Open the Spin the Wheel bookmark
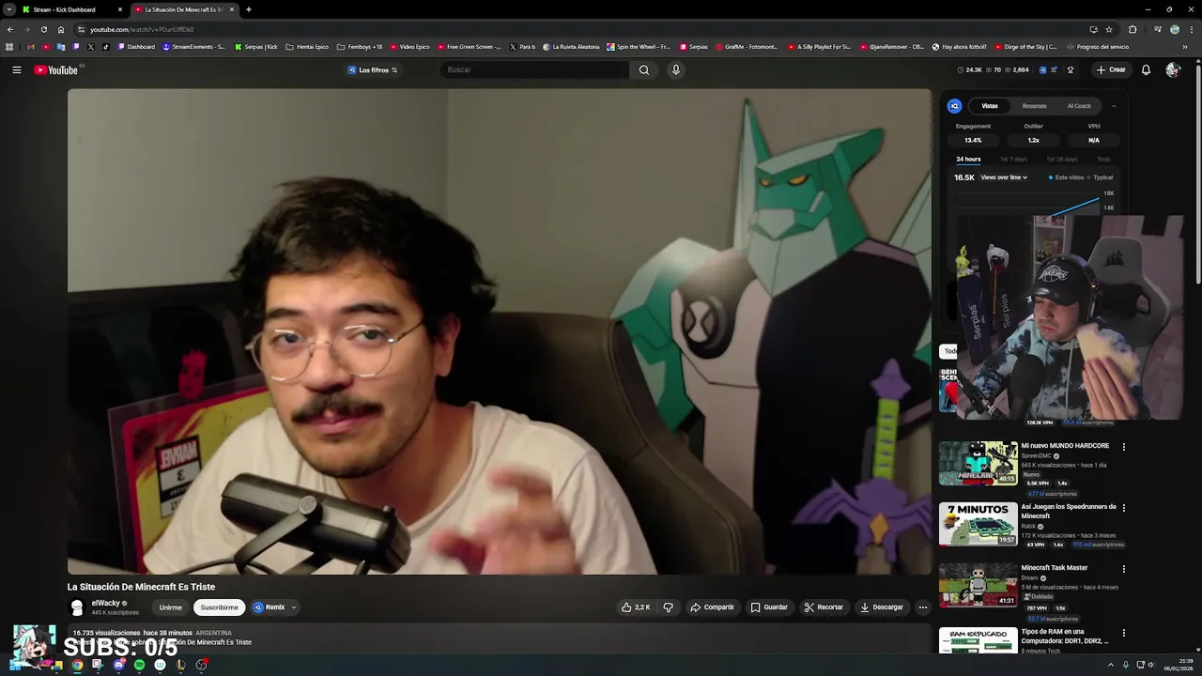This screenshot has width=1202, height=676. 640,46
